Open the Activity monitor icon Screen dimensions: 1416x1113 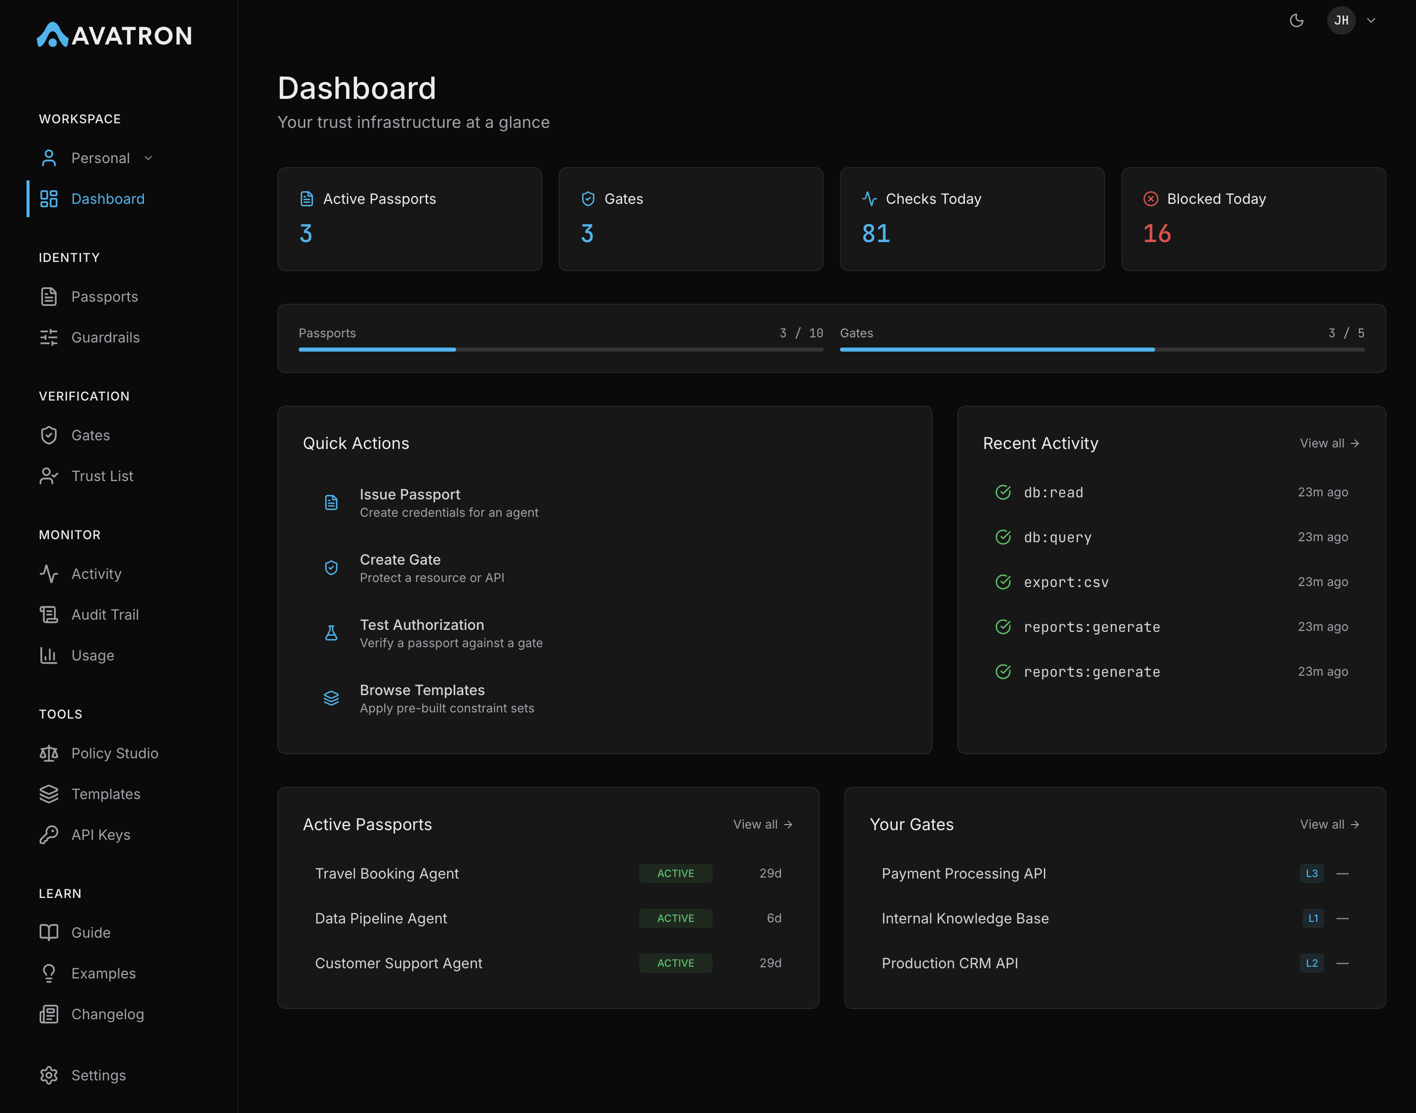pos(49,574)
